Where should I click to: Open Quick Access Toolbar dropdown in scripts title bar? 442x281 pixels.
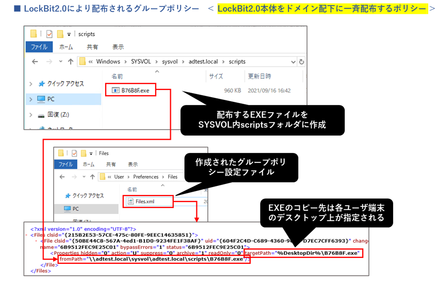(69, 34)
